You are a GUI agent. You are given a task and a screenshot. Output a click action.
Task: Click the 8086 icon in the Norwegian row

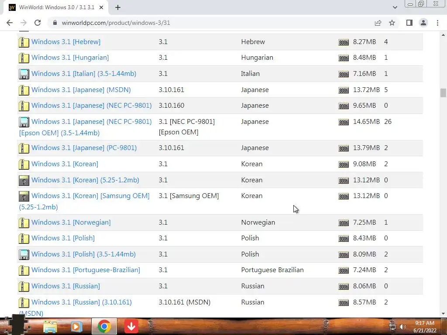[x=344, y=223]
